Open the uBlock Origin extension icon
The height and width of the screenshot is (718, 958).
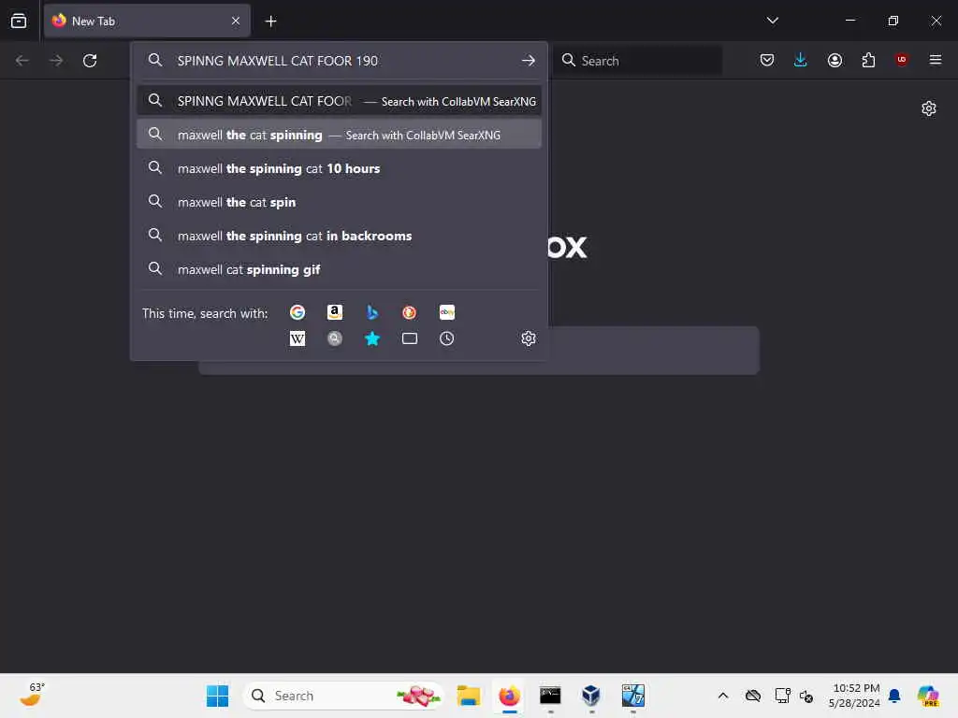901,60
